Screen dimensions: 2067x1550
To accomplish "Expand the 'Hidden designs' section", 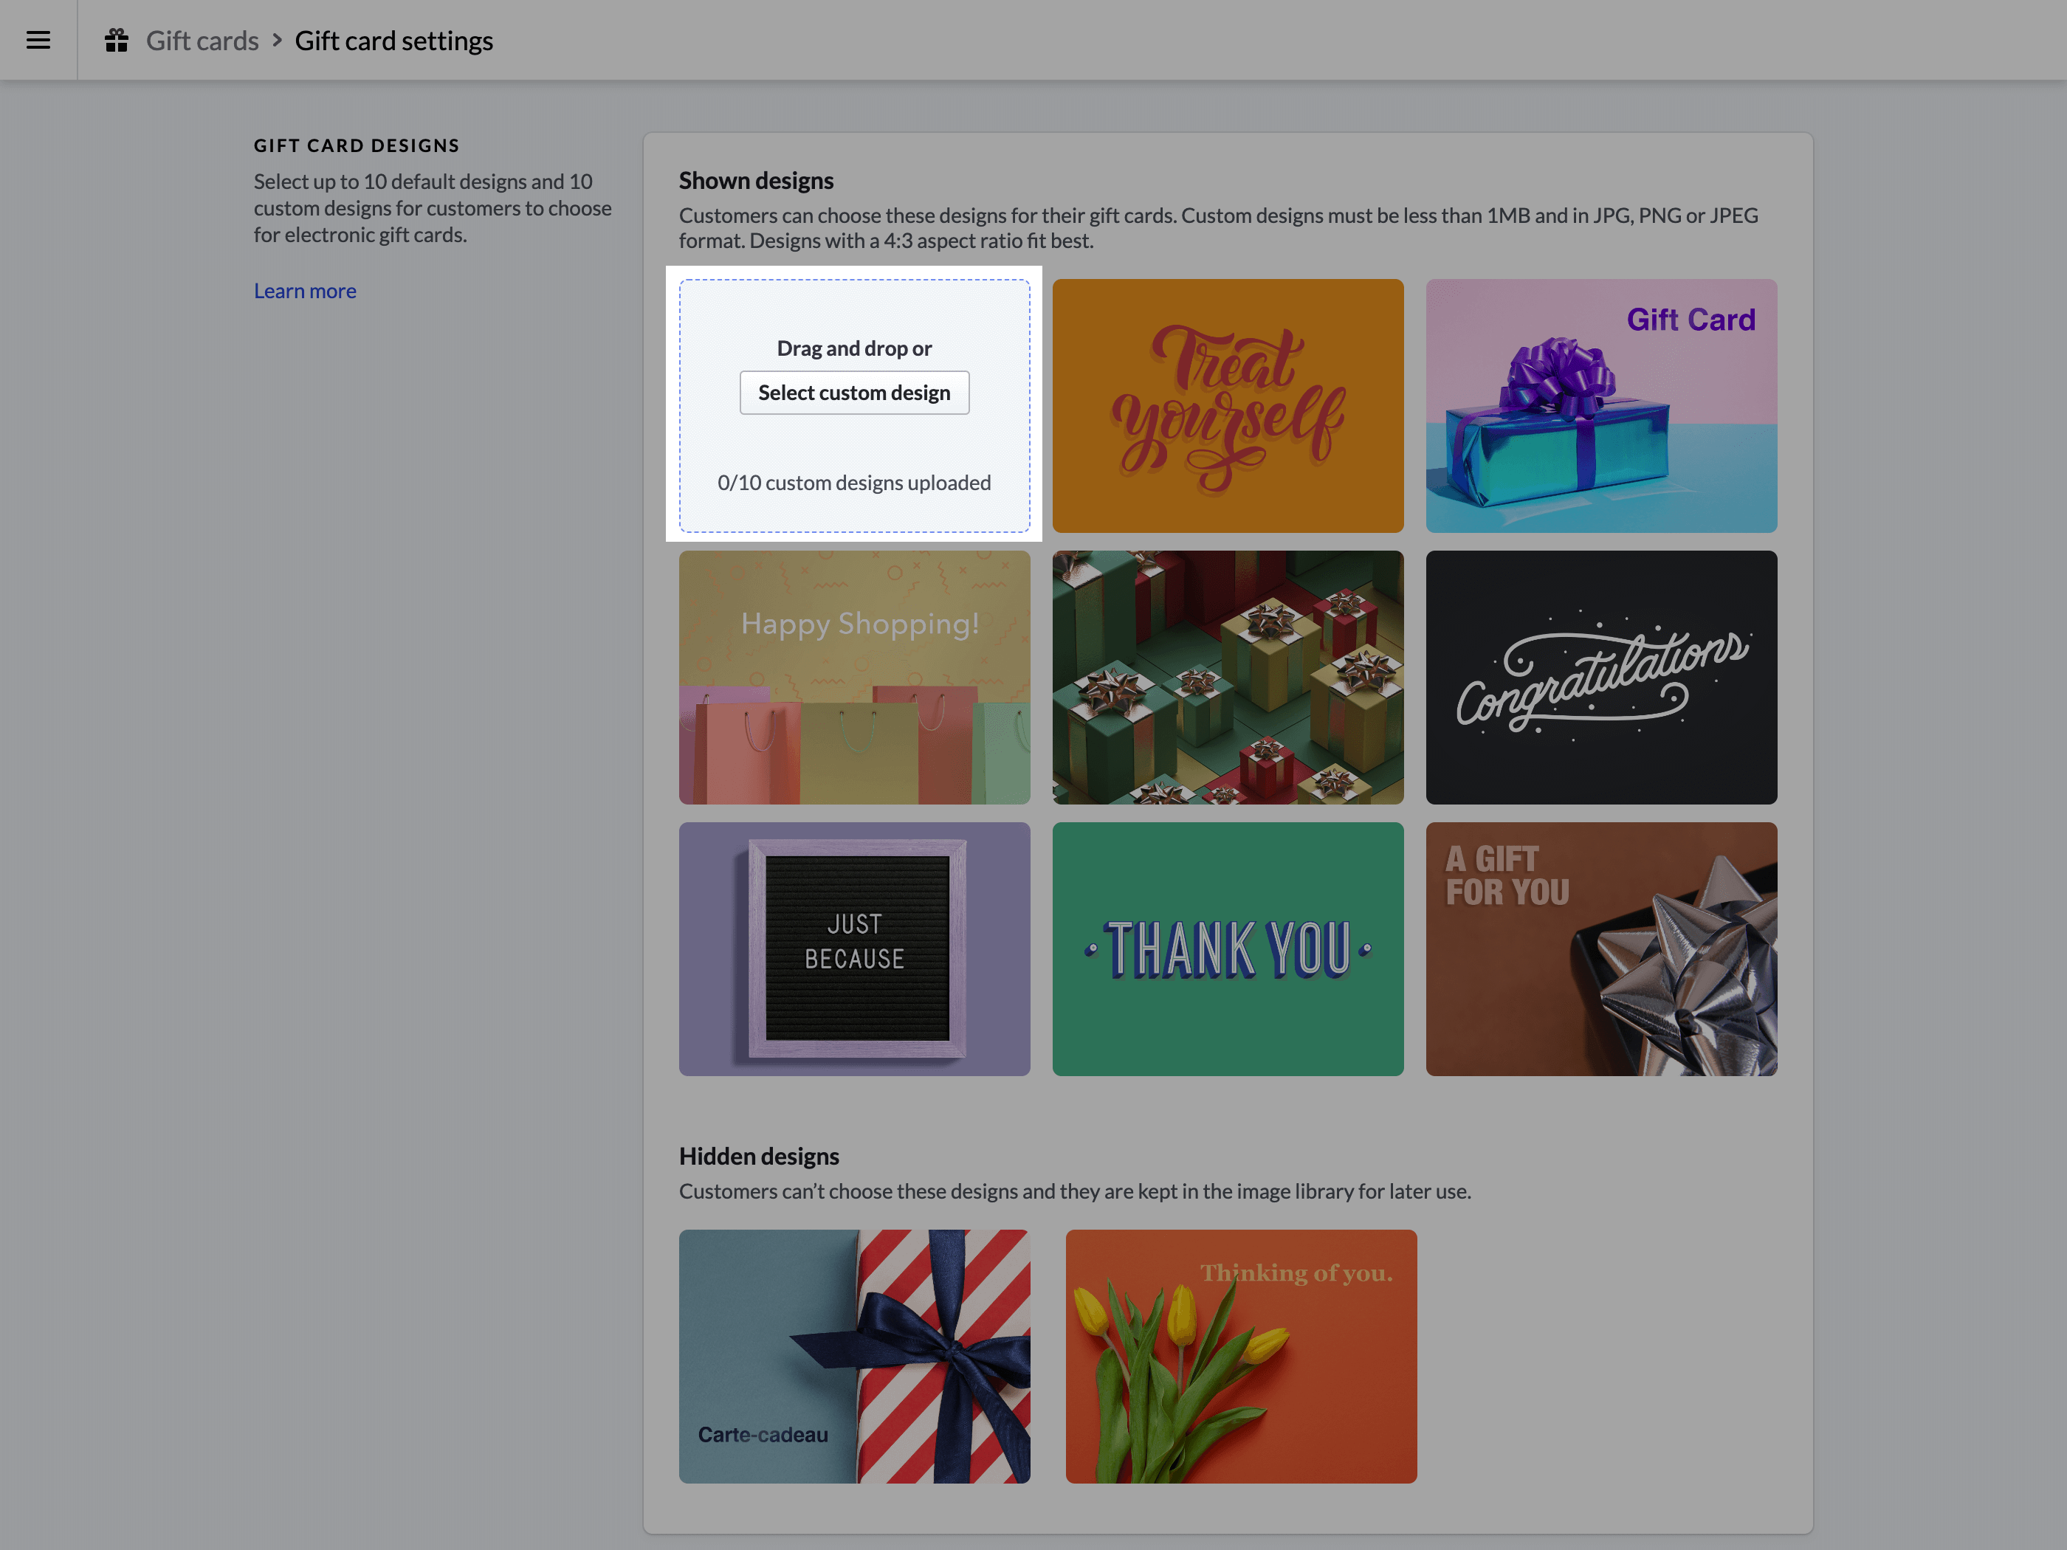I will 758,1154.
